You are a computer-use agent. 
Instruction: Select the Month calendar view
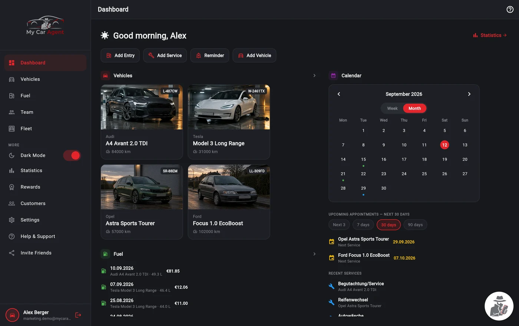point(414,109)
